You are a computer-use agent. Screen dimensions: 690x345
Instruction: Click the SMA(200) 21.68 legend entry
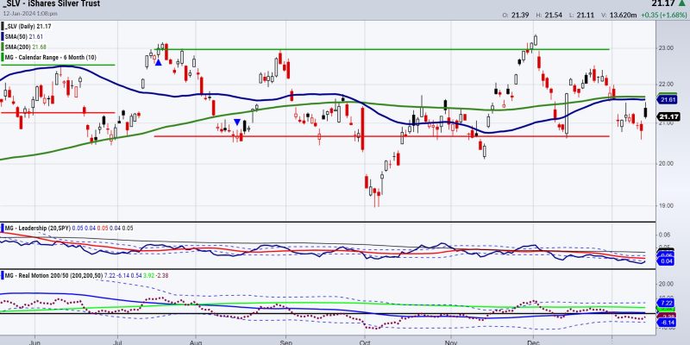click(x=27, y=47)
